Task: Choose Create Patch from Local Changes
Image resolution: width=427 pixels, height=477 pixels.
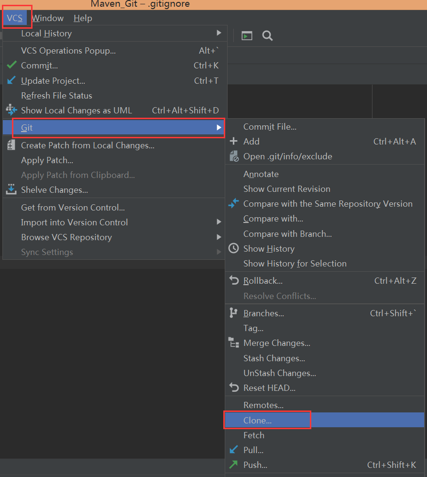Action: 114,145
